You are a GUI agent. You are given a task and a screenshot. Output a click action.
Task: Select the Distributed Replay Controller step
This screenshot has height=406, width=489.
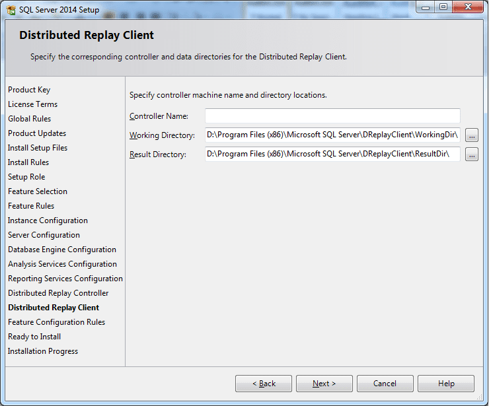(58, 293)
